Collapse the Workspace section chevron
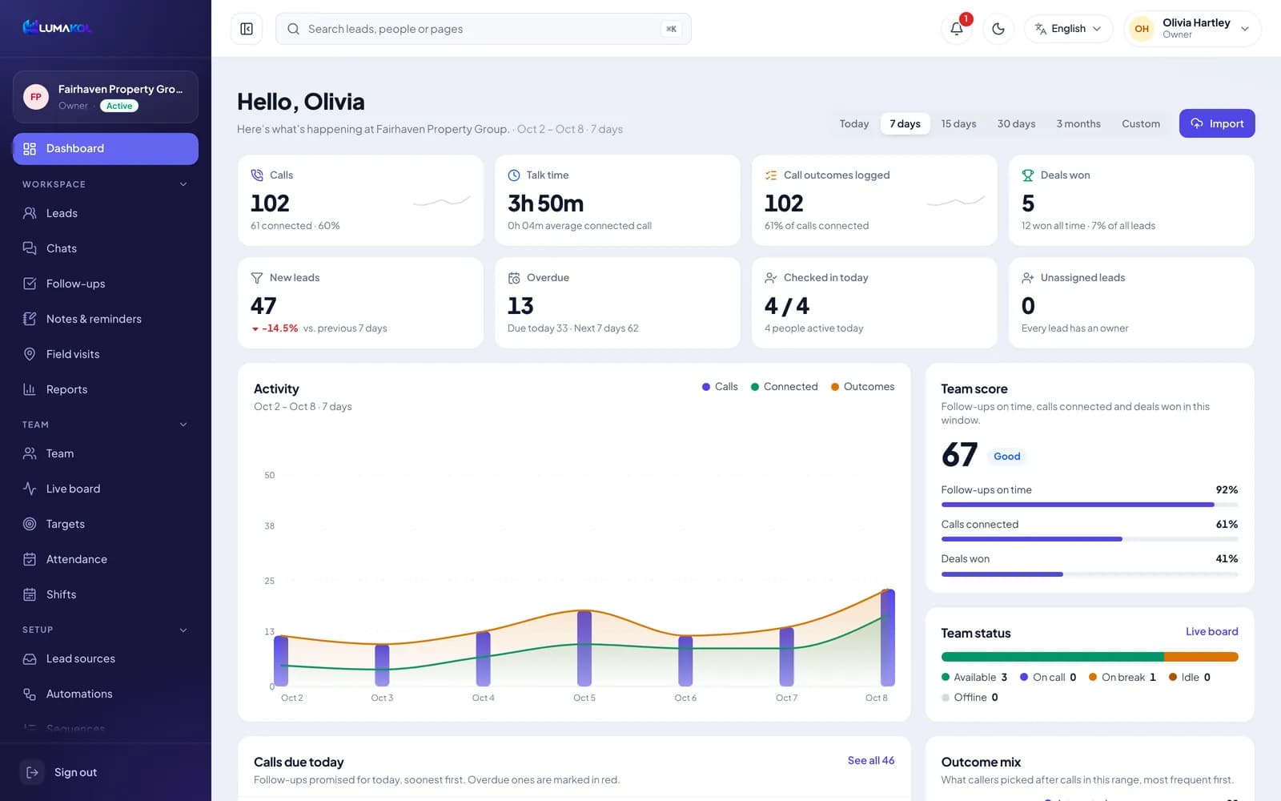This screenshot has width=1281, height=801. click(x=183, y=184)
